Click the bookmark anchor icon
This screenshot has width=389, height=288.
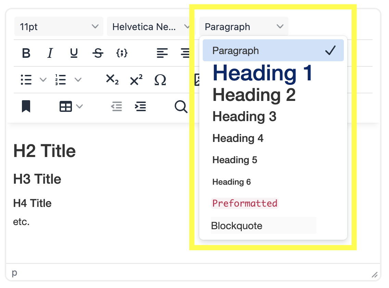pyautogui.click(x=26, y=106)
